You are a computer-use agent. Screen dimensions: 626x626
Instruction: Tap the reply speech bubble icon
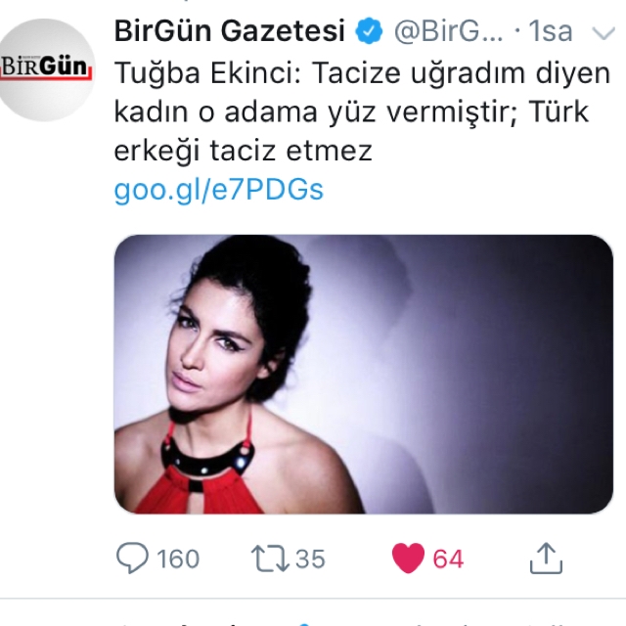tap(132, 558)
